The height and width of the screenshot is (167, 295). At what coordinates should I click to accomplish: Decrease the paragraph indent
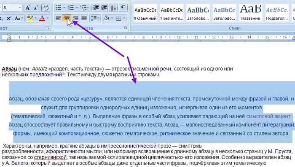(x=96, y=8)
